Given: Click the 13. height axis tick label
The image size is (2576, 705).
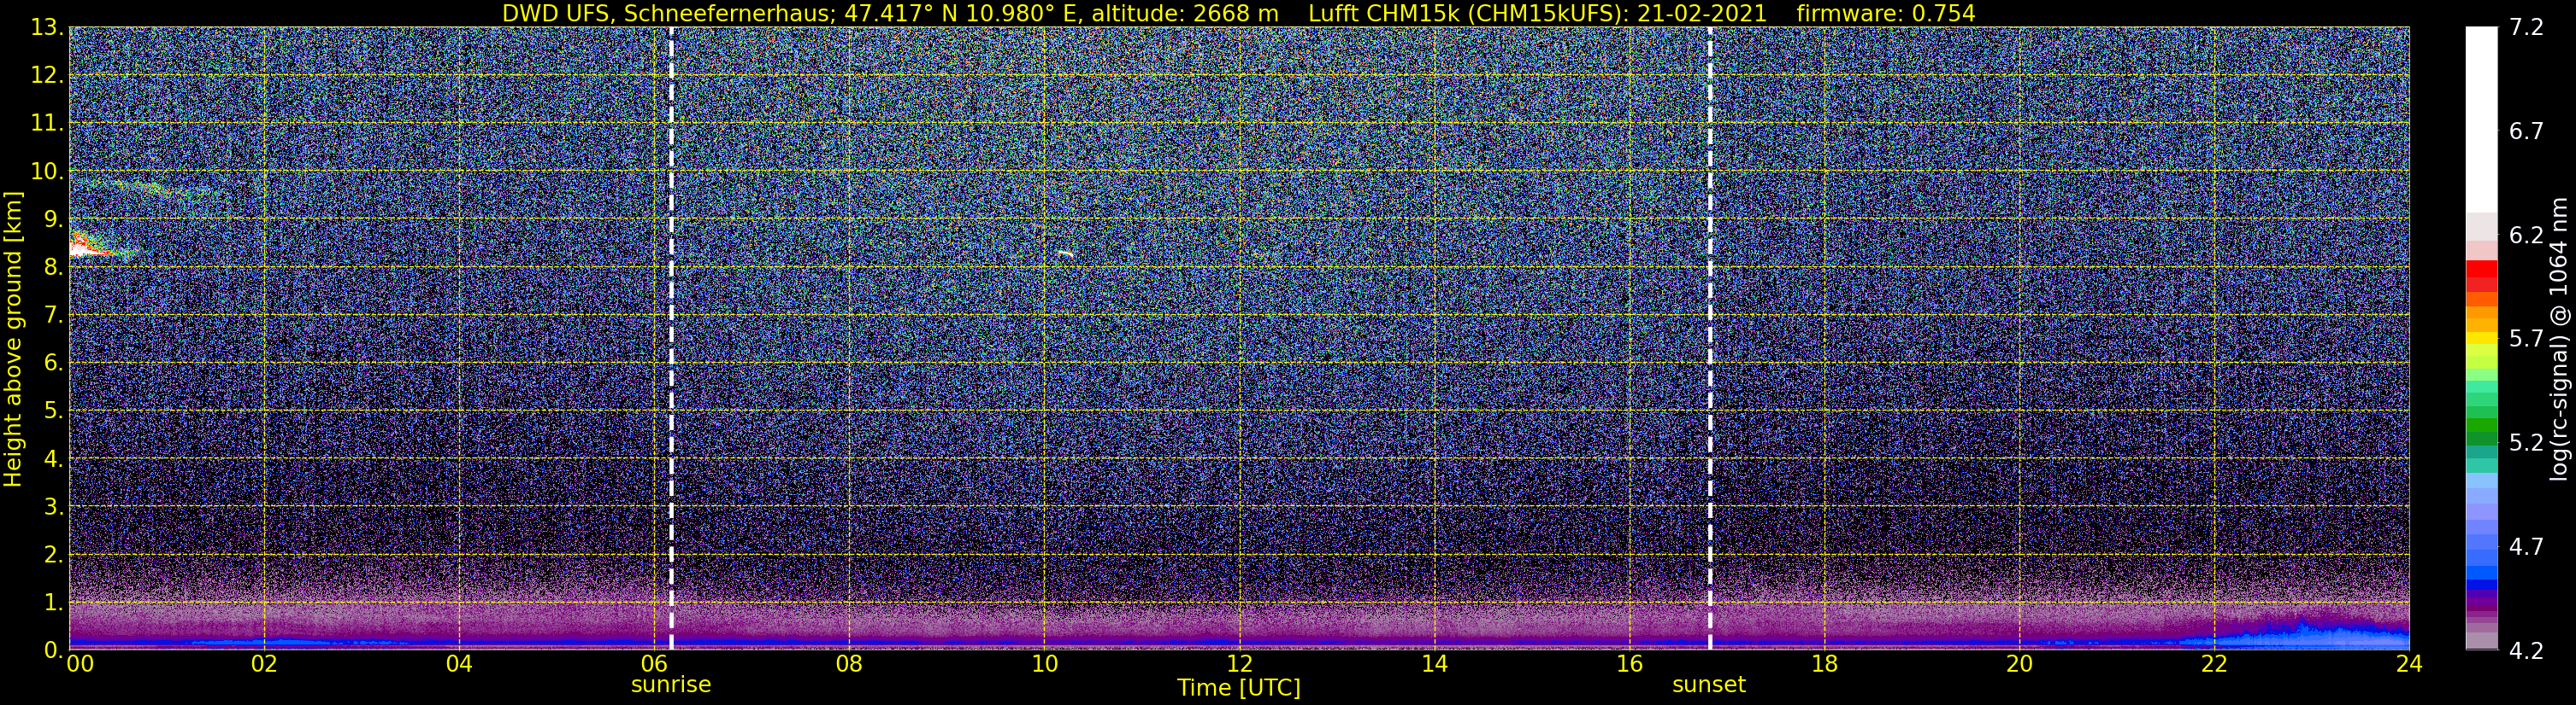Looking at the screenshot, I should pyautogui.click(x=46, y=28).
